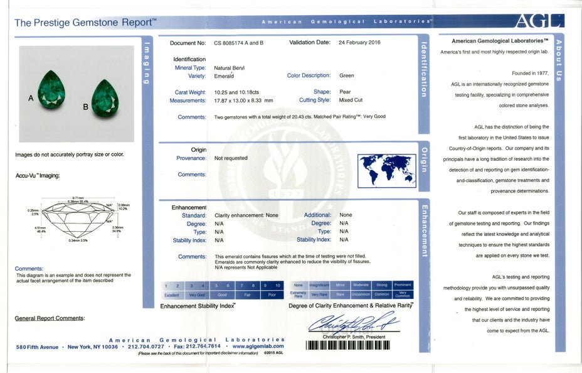Choose 'Prominent' on the clarity enhancement scale
The width and height of the screenshot is (582, 373).
403,285
